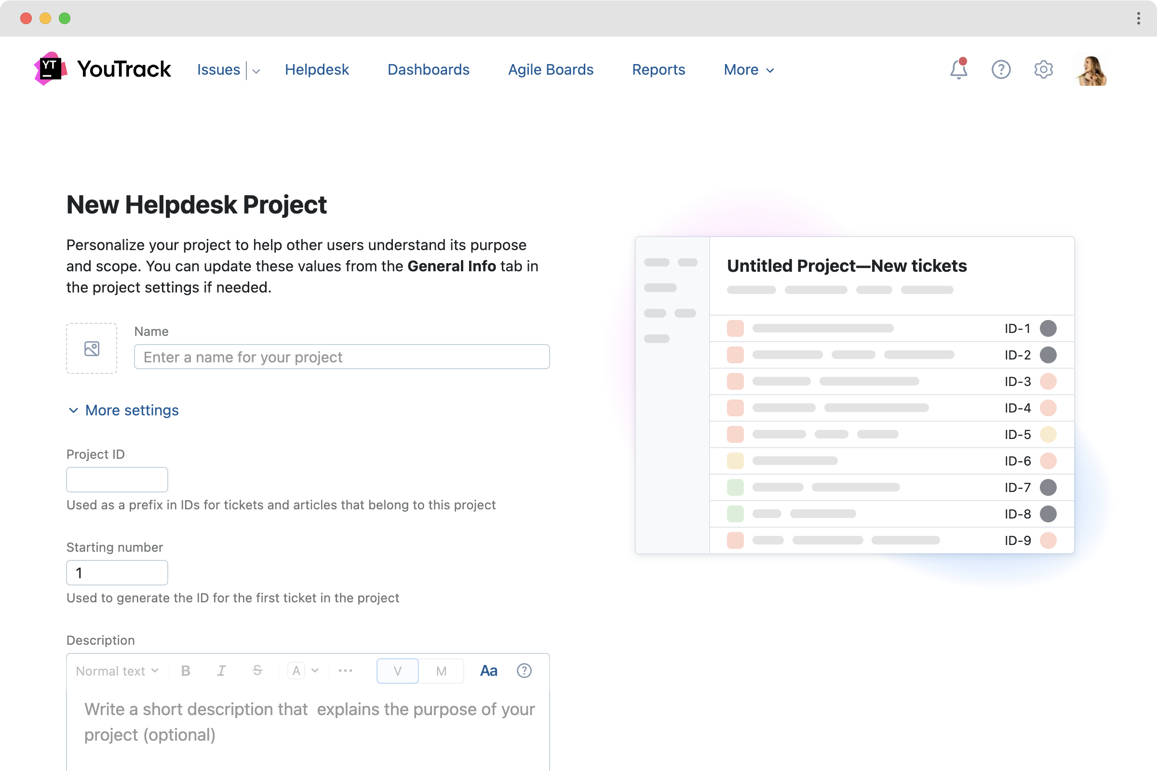Click the ID-1 preview row label
The width and height of the screenshot is (1157, 771).
[x=1017, y=329]
